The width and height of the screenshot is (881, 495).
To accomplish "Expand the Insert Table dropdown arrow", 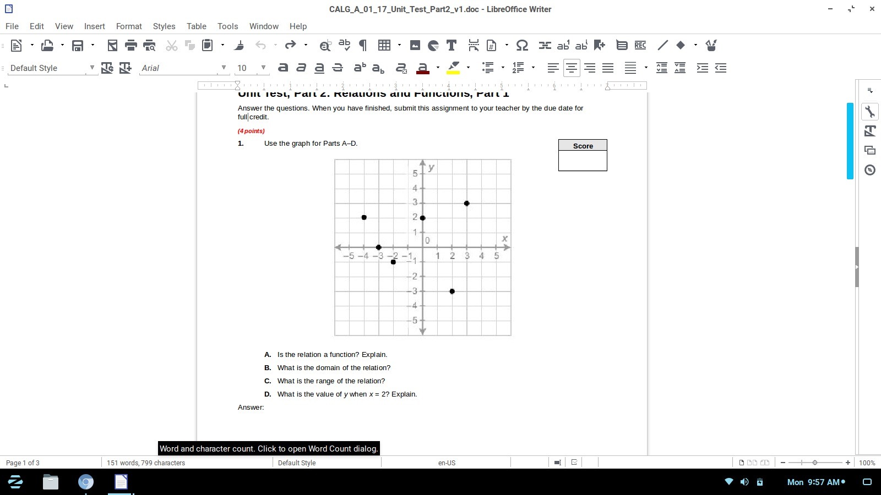I will [399, 46].
